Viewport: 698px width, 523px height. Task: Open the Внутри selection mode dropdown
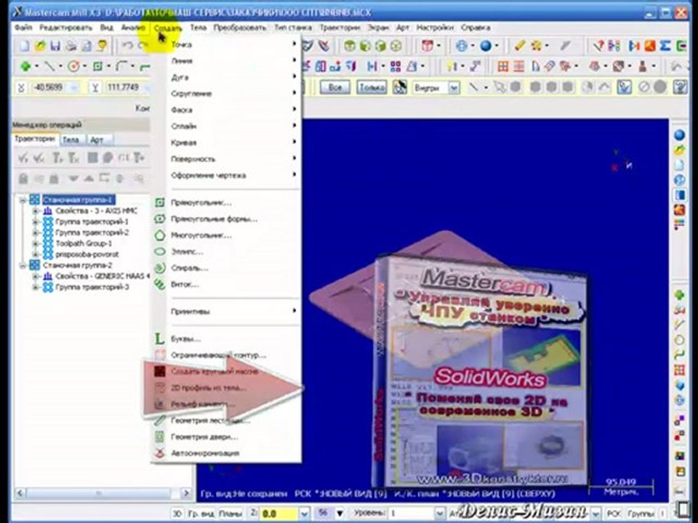pyautogui.click(x=454, y=88)
